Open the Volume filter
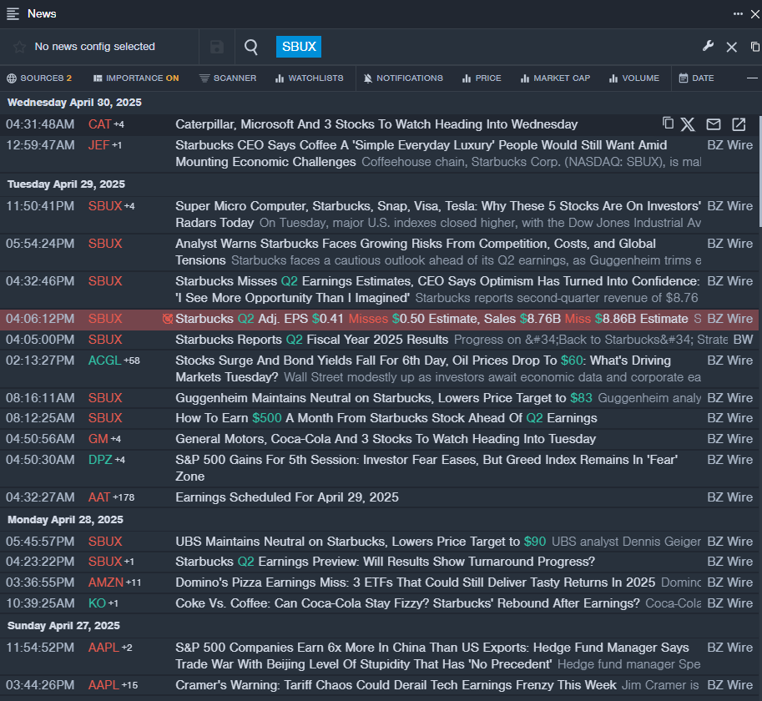 (634, 78)
